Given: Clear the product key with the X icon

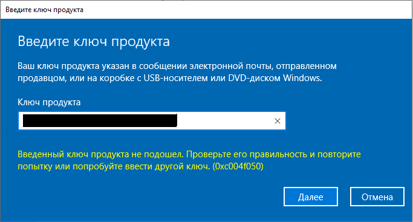Looking at the screenshot, I should pos(278,121).
